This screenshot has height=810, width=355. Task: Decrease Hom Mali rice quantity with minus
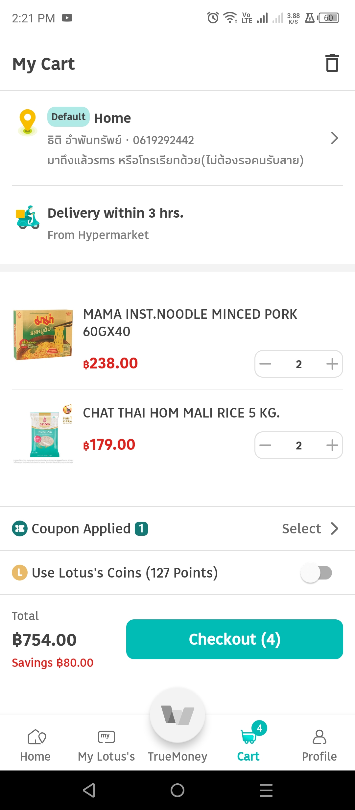pyautogui.click(x=265, y=445)
